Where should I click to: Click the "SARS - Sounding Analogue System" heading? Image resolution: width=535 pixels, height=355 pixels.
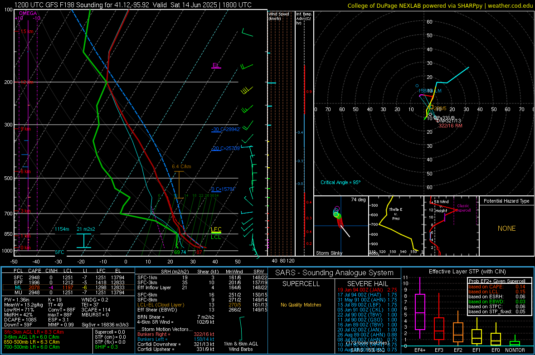point(334,273)
